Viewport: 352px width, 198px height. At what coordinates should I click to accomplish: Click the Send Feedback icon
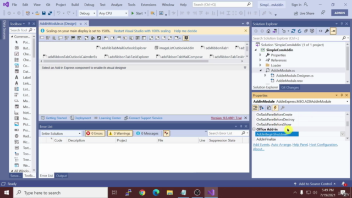click(x=323, y=13)
